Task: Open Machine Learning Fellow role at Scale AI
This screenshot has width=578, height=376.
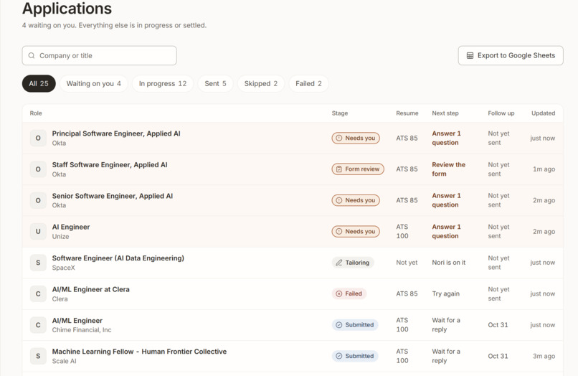Action: tap(139, 352)
